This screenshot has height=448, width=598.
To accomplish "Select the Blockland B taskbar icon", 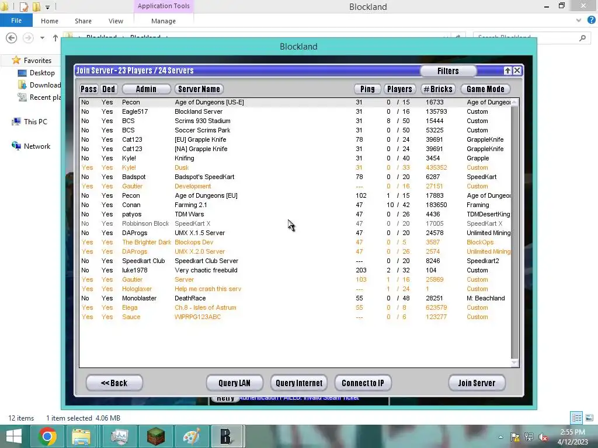I will coord(227,436).
